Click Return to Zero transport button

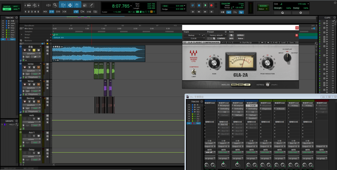(x=193, y=12)
